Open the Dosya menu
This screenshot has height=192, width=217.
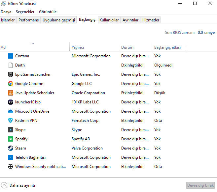pos(6,12)
